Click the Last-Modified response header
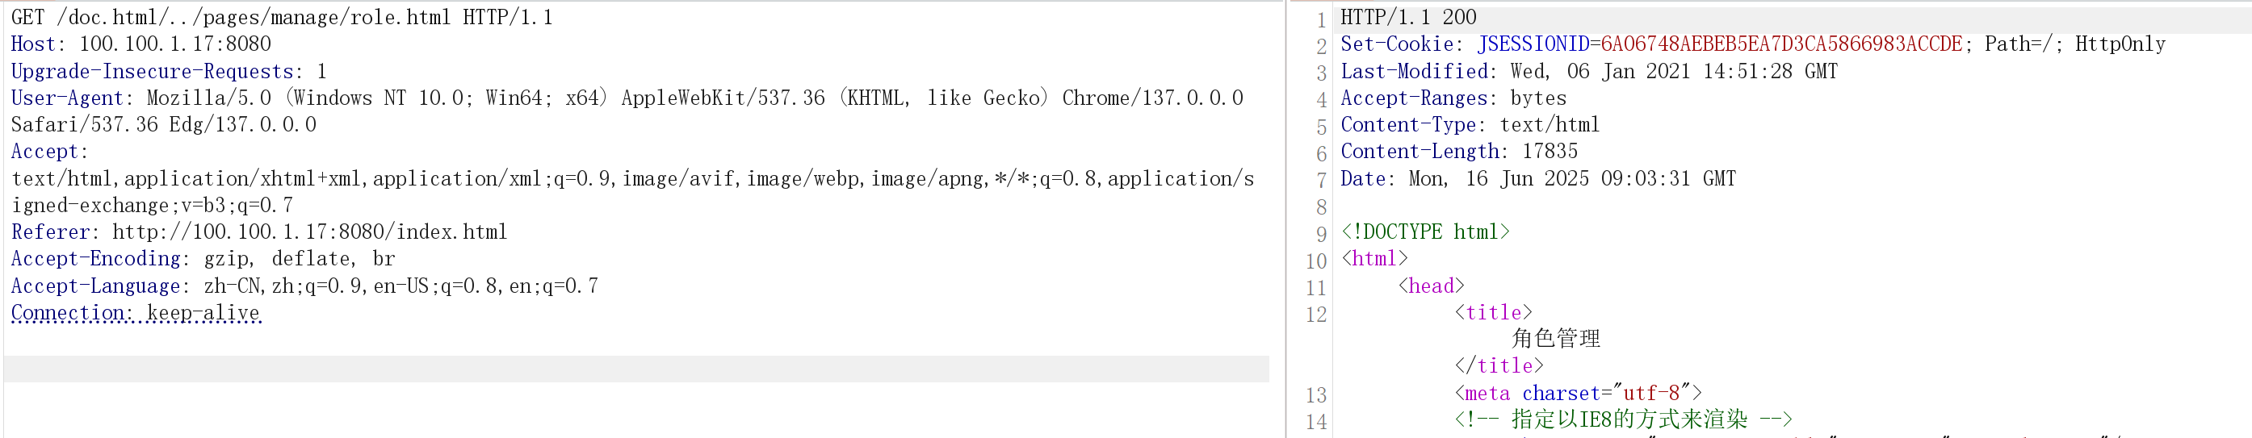2252x438 pixels. pos(1588,72)
